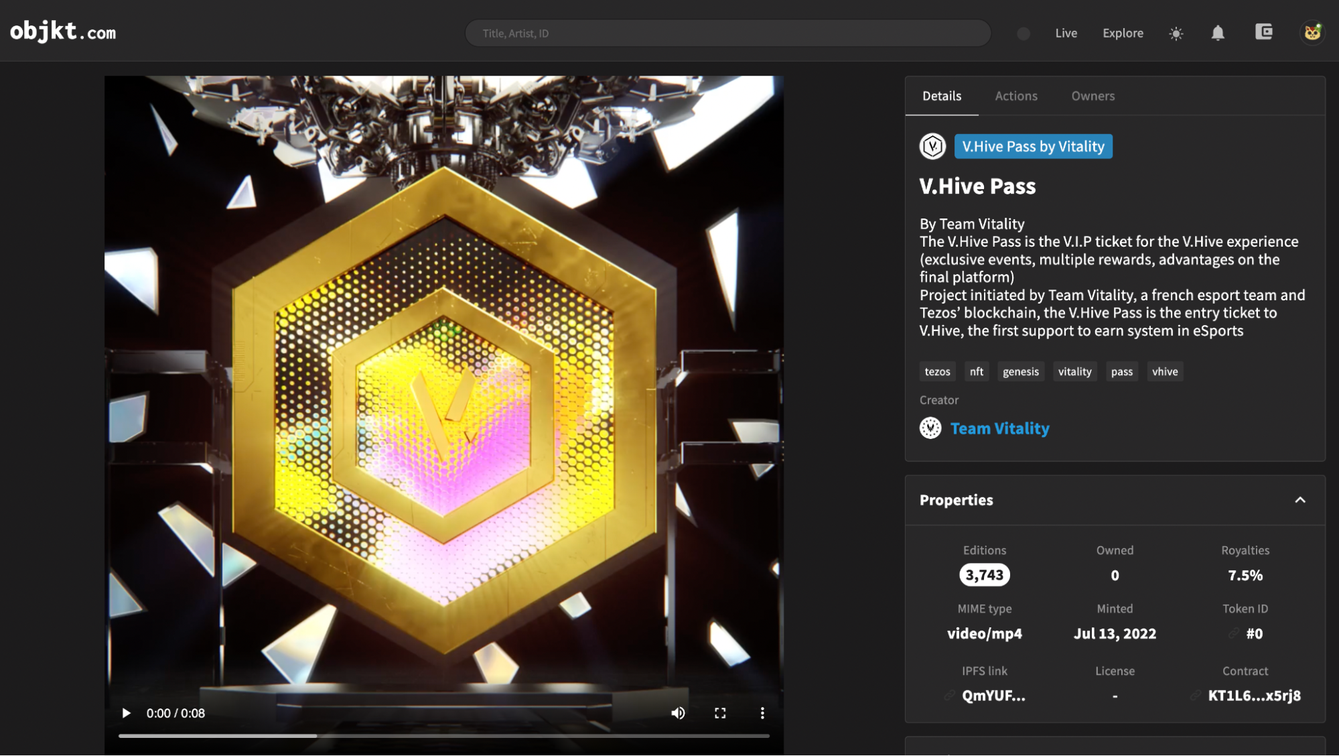Collapse the Properties section
Image resolution: width=1339 pixels, height=756 pixels.
tap(1300, 500)
